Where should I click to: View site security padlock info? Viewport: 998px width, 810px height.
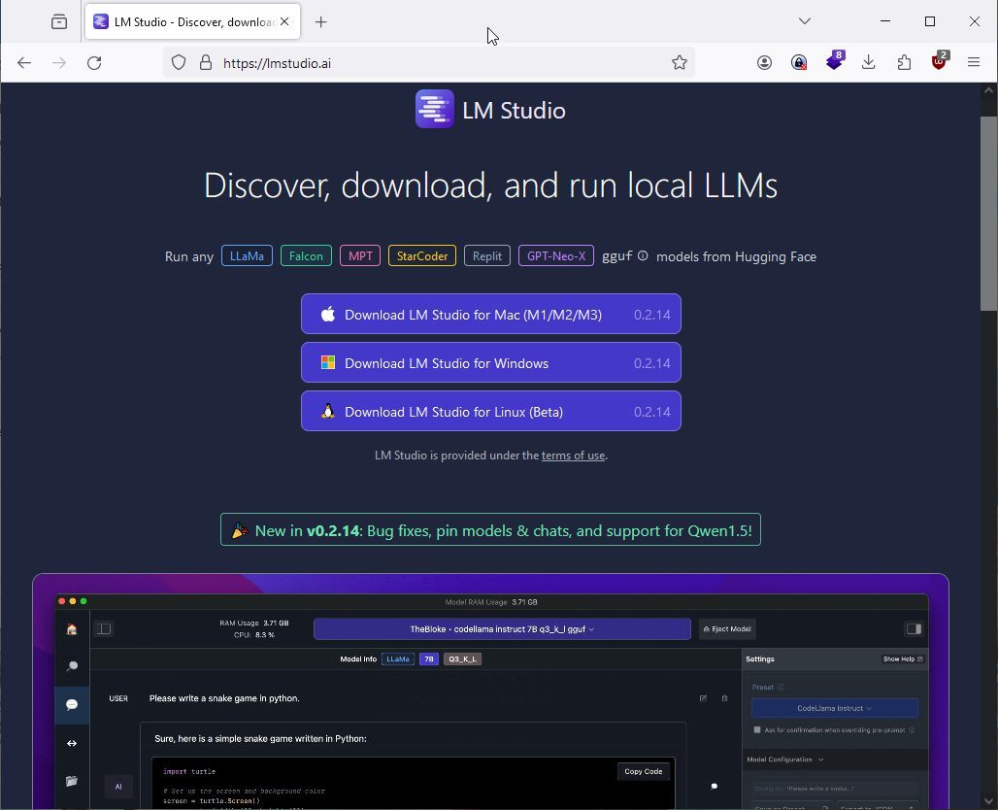205,62
